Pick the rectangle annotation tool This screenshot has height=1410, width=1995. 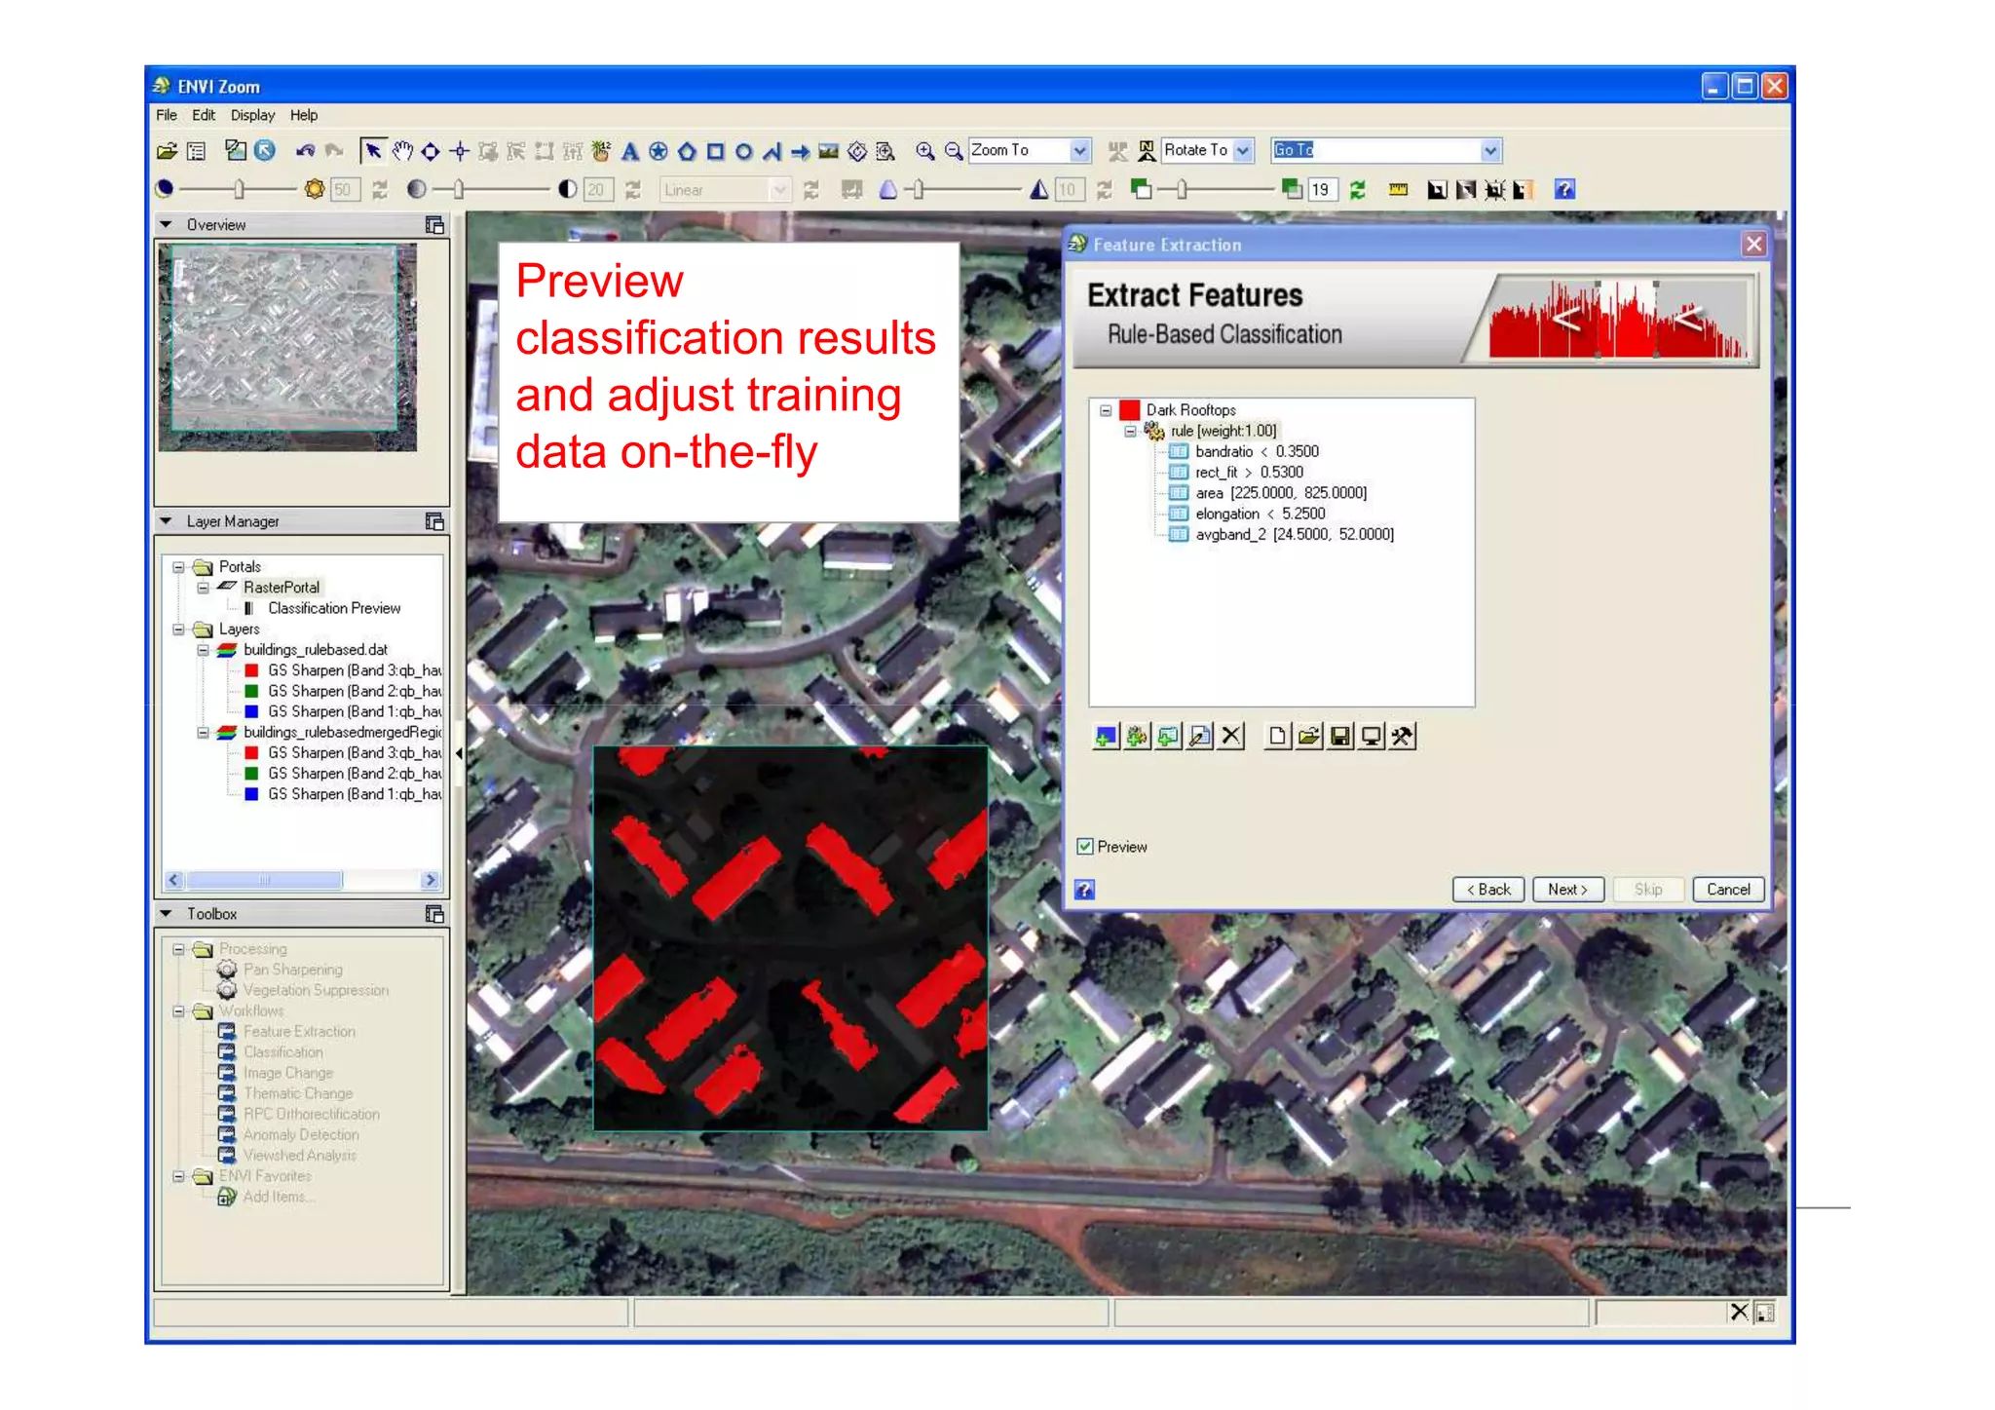pos(715,151)
